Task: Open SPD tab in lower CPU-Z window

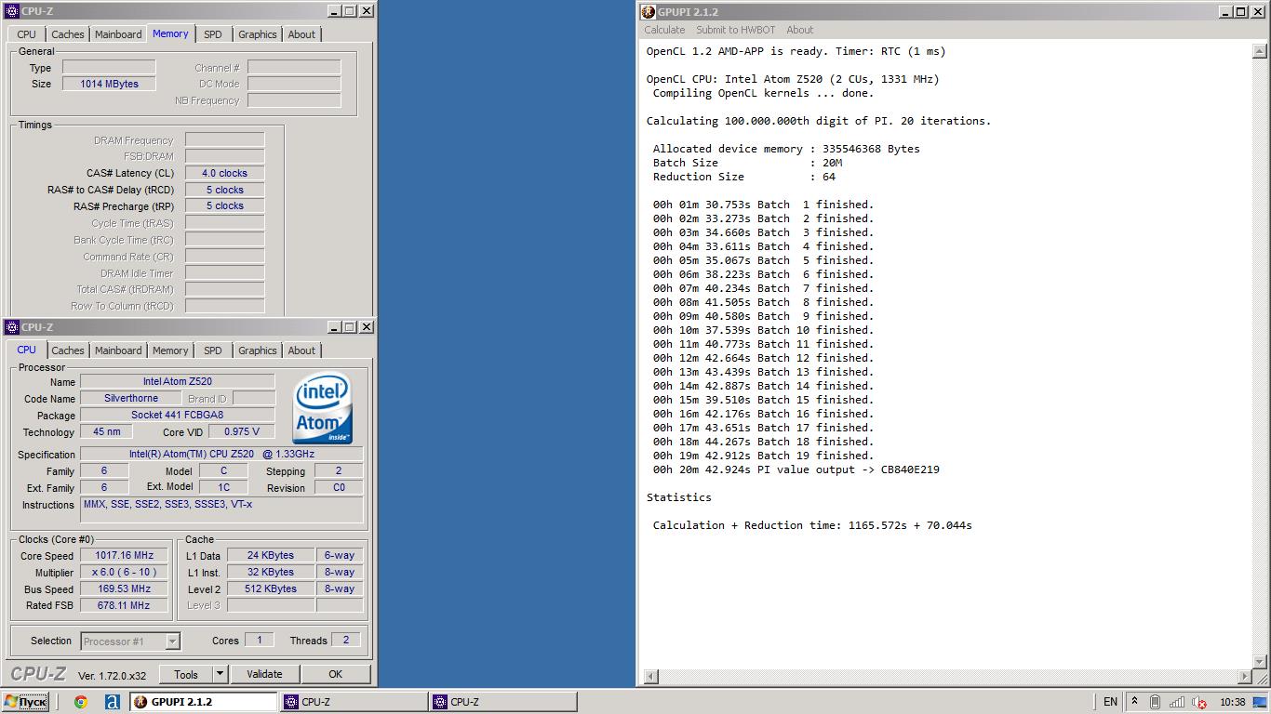Action: tap(213, 350)
